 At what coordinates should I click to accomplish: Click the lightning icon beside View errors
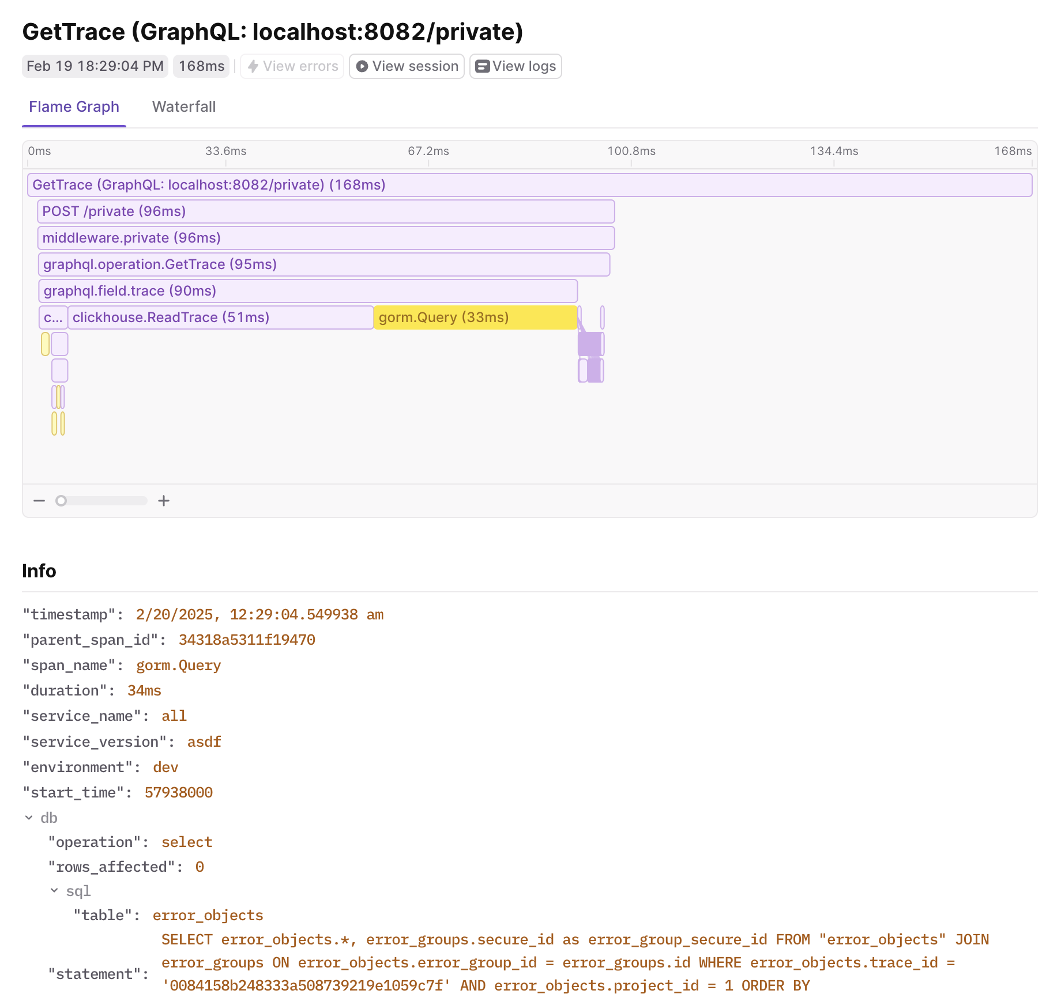pos(253,66)
